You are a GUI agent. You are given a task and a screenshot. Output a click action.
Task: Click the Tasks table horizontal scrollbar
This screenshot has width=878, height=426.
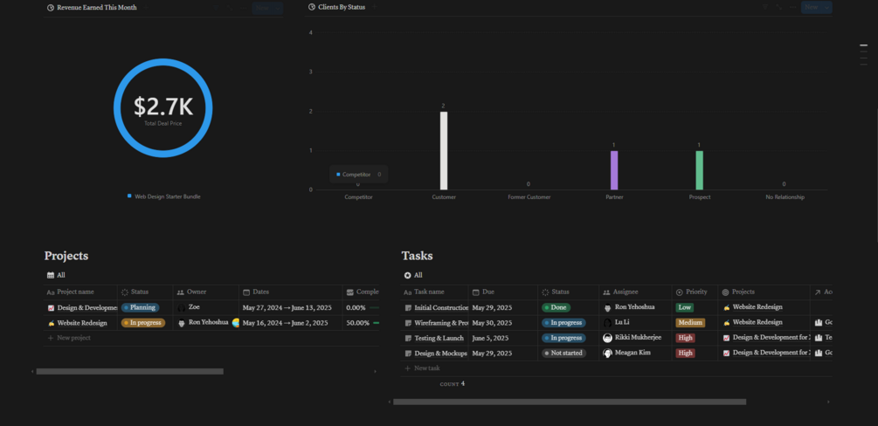(x=570, y=402)
